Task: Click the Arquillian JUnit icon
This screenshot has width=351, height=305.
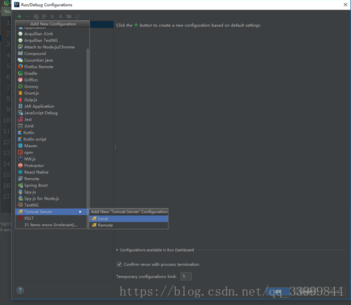Action: pos(20,34)
